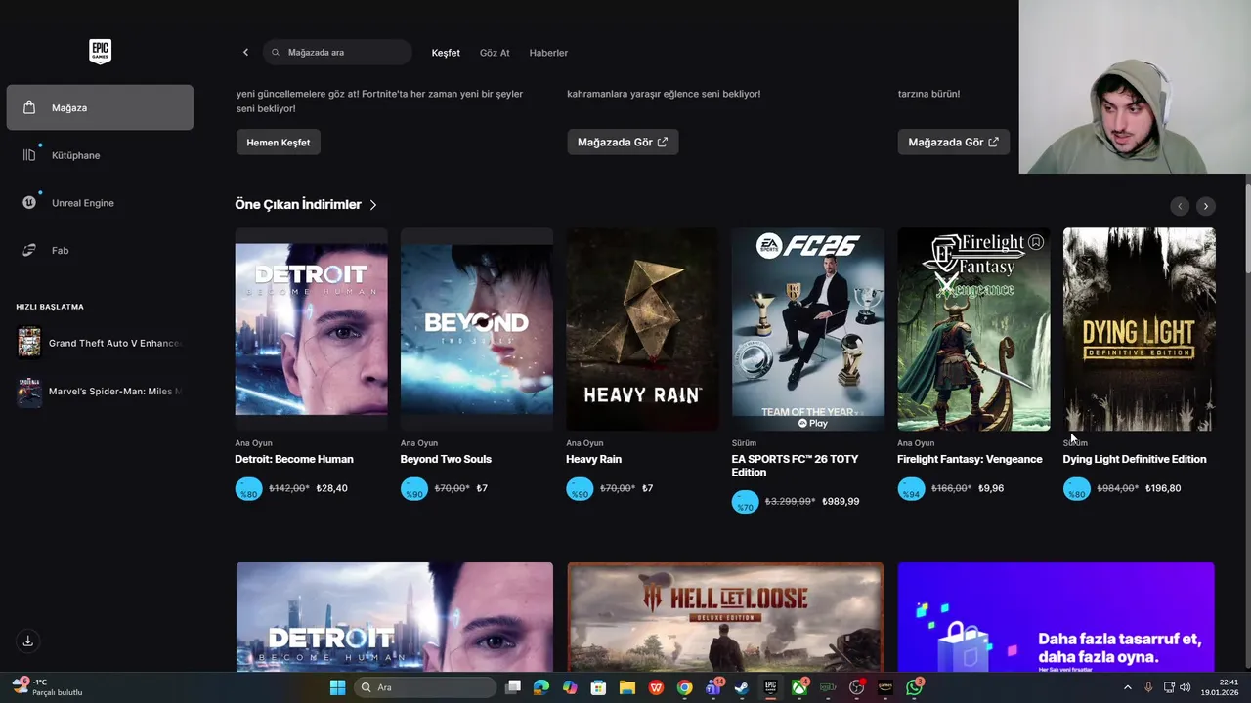Open the Öne Çıkan İndirimler heading link
This screenshot has height=703, width=1251.
click(x=298, y=204)
